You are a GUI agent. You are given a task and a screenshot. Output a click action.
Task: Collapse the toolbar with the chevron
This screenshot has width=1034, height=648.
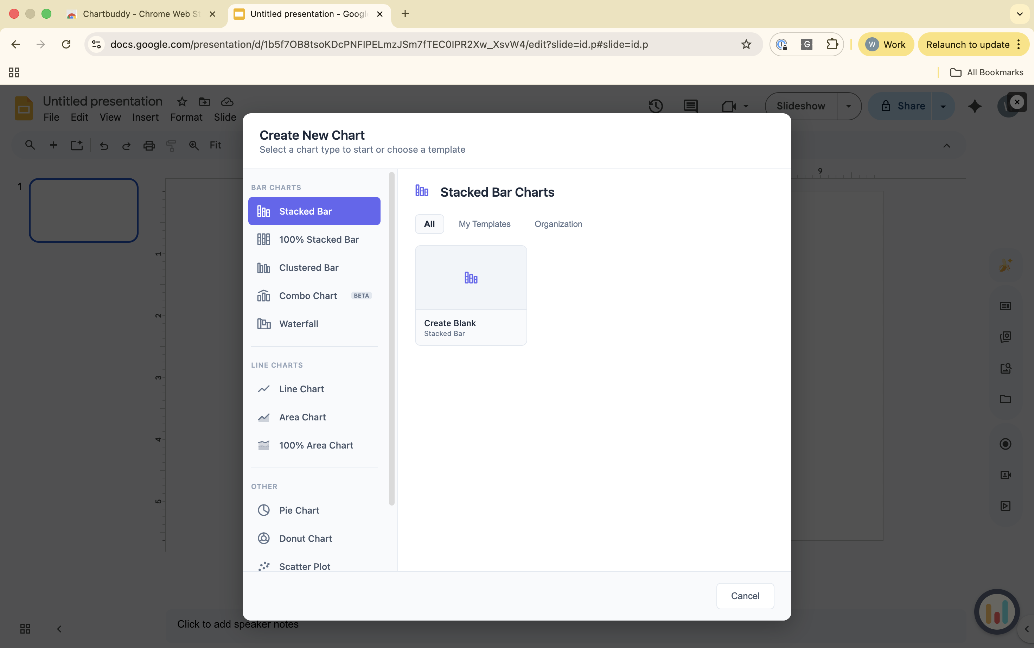click(x=947, y=146)
